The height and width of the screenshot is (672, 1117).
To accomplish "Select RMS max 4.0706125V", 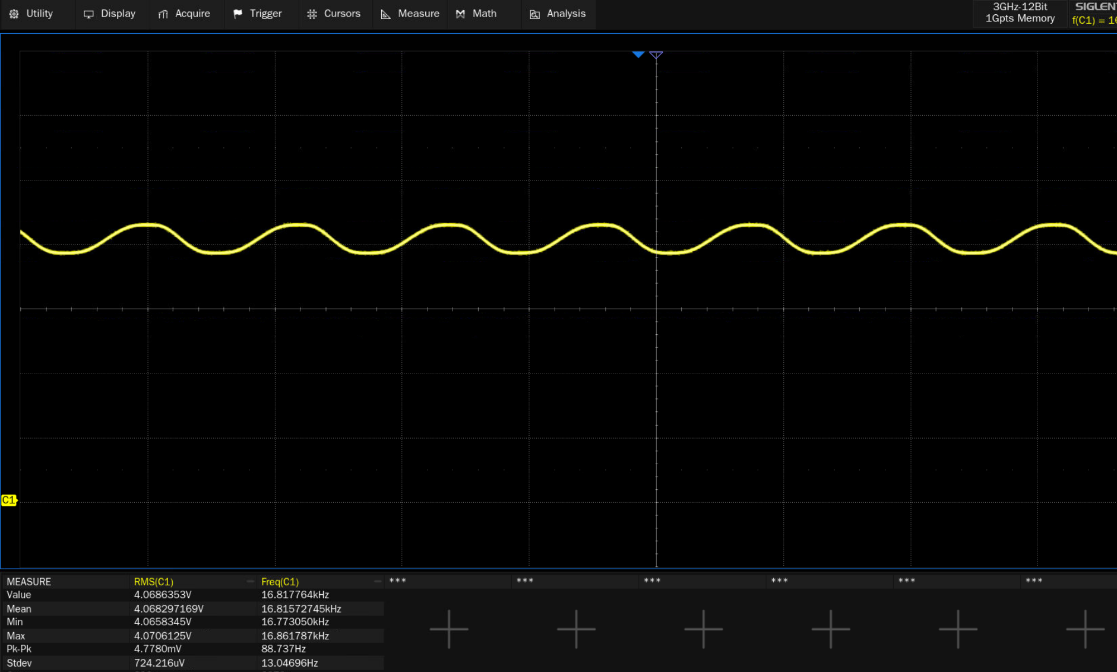I will 163,636.
